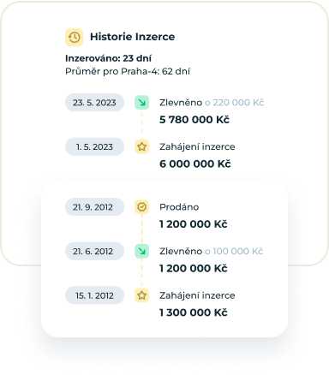The image size is (329, 375).
Task: Click the discount amount o 220 000 Kč
Action: coord(235,103)
